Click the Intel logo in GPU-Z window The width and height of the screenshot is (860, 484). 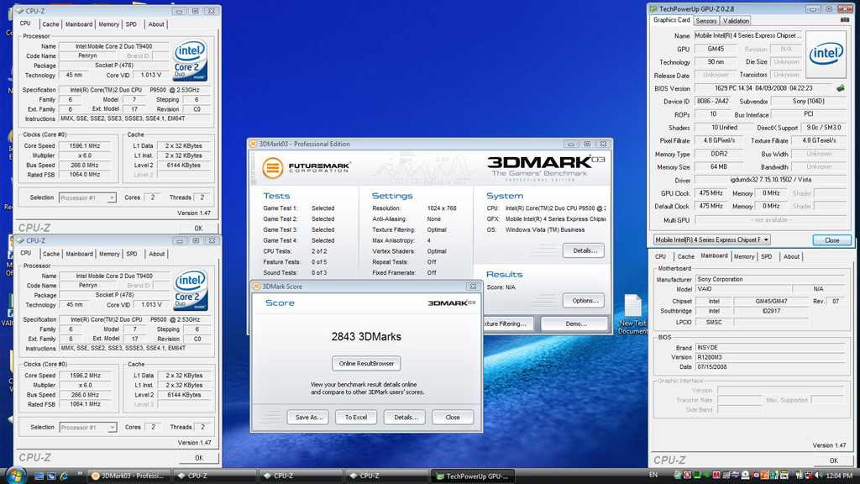[826, 54]
